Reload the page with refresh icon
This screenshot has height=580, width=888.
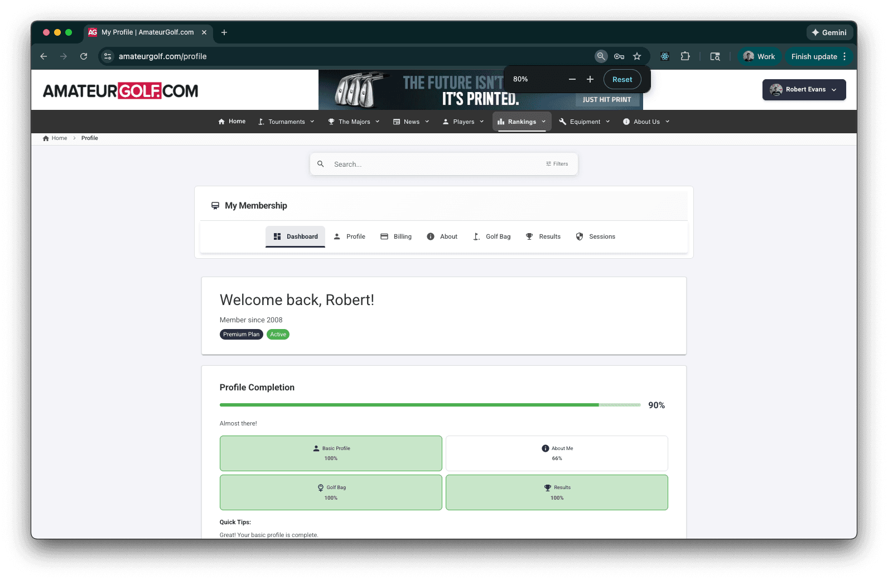(x=84, y=56)
